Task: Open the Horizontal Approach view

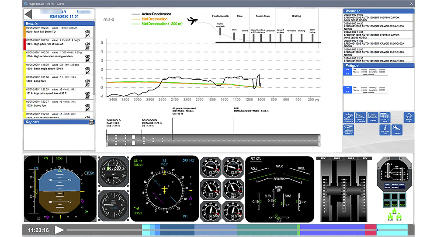Action: (351, 117)
